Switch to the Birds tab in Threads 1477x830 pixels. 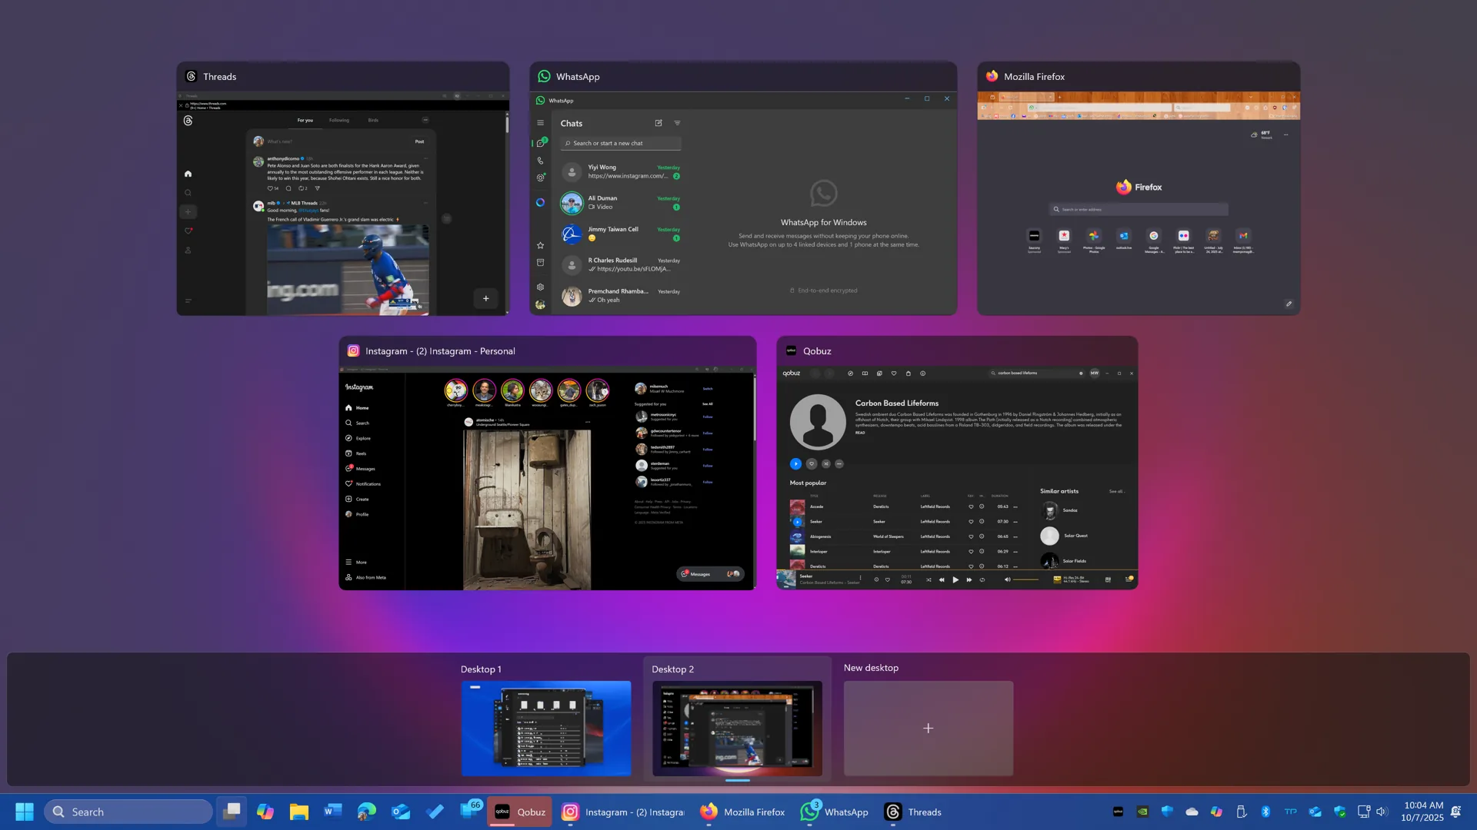(374, 120)
